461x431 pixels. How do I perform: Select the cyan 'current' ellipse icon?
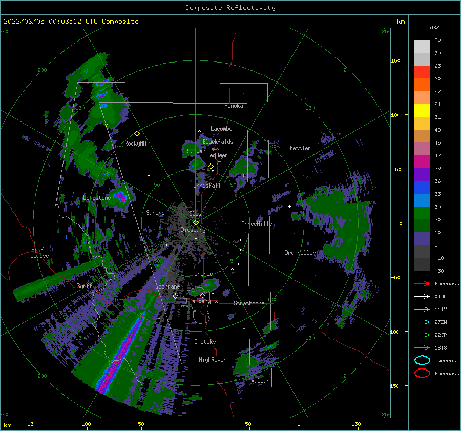click(x=422, y=360)
